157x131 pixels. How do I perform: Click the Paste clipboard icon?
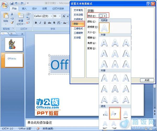(6, 15)
